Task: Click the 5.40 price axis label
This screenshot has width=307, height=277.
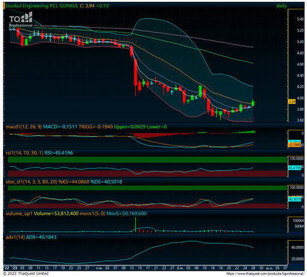Action: pyautogui.click(x=300, y=19)
